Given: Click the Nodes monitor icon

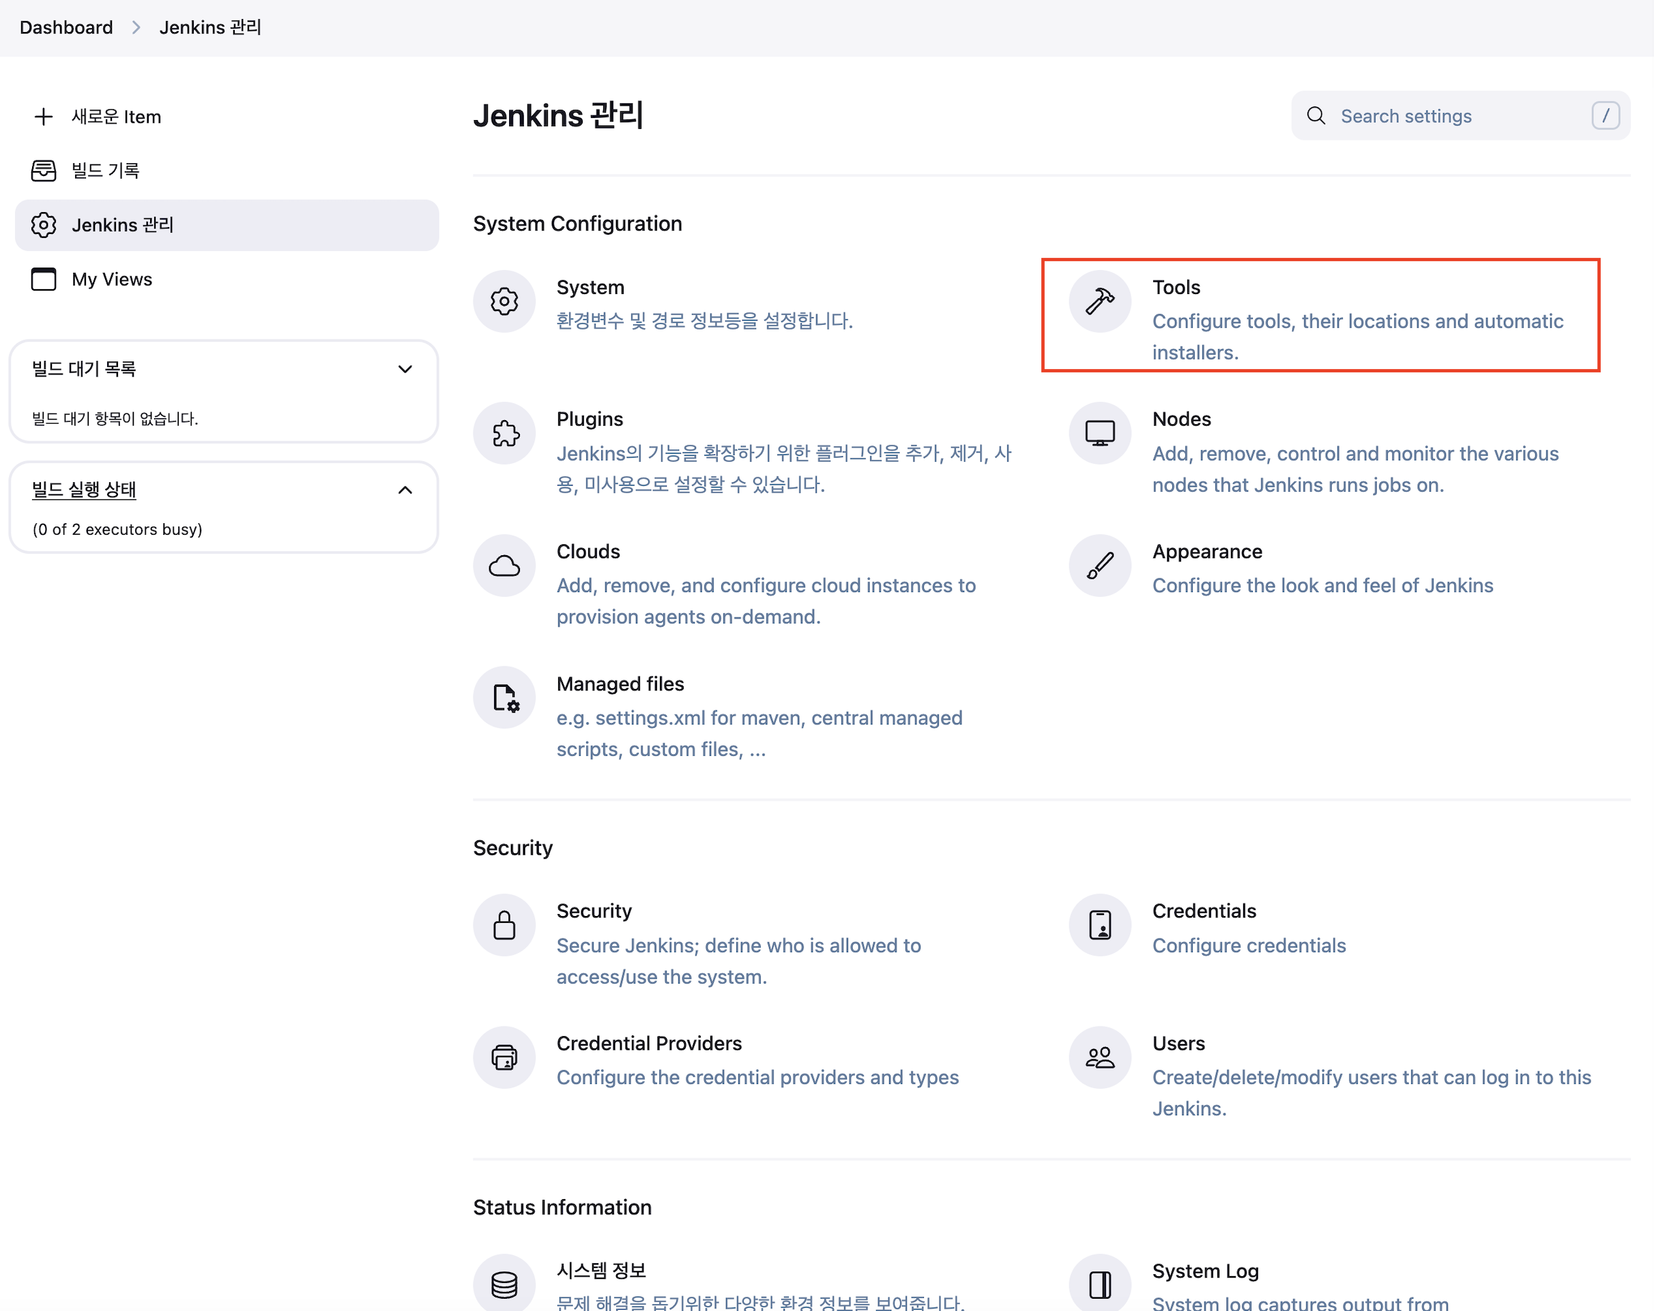Looking at the screenshot, I should point(1099,433).
